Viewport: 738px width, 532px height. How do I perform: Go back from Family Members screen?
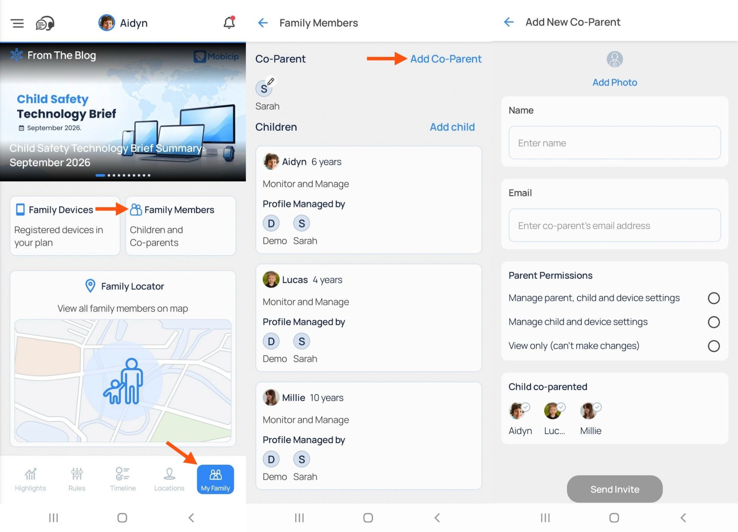[x=263, y=23]
